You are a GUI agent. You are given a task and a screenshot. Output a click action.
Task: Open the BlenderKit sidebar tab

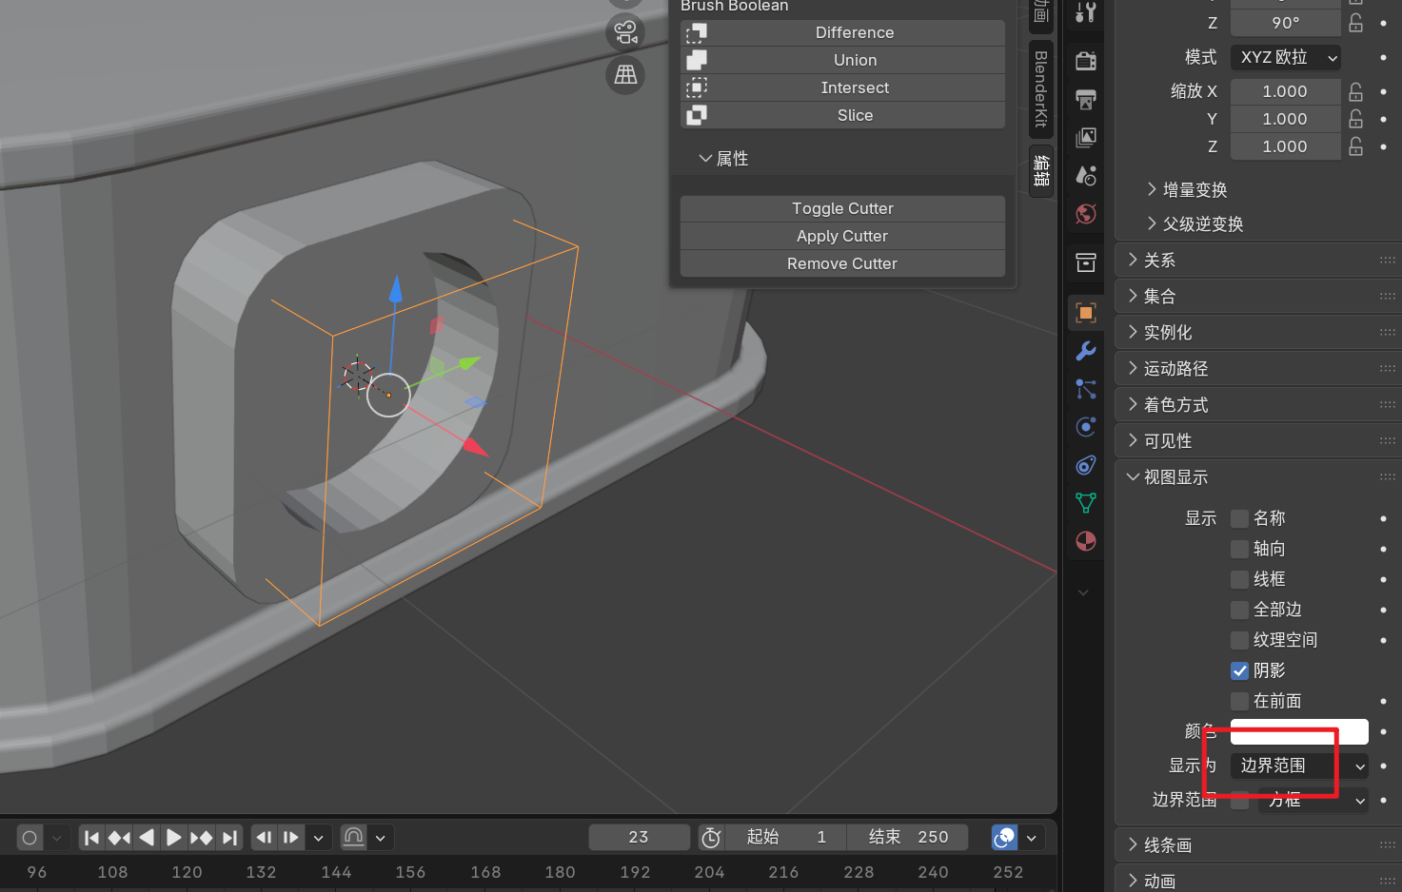pos(1041,88)
